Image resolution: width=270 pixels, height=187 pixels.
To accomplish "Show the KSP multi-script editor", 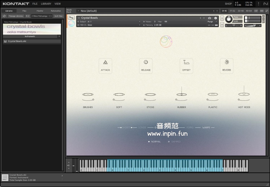I will point(256,11).
